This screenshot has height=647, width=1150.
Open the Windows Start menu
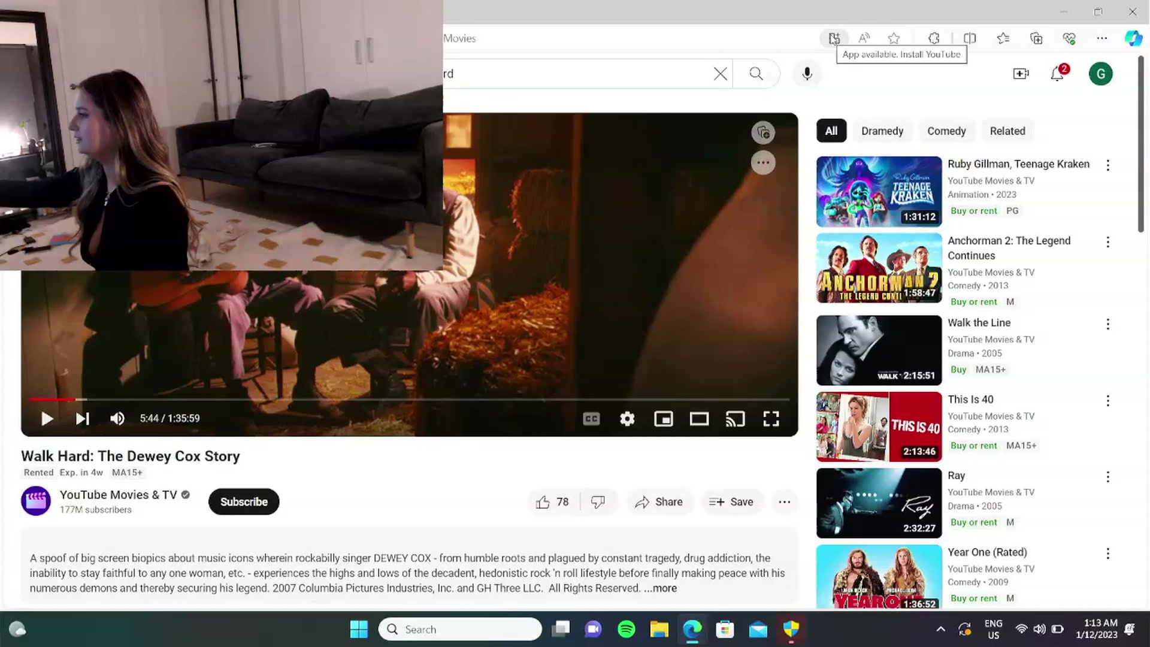(x=359, y=629)
